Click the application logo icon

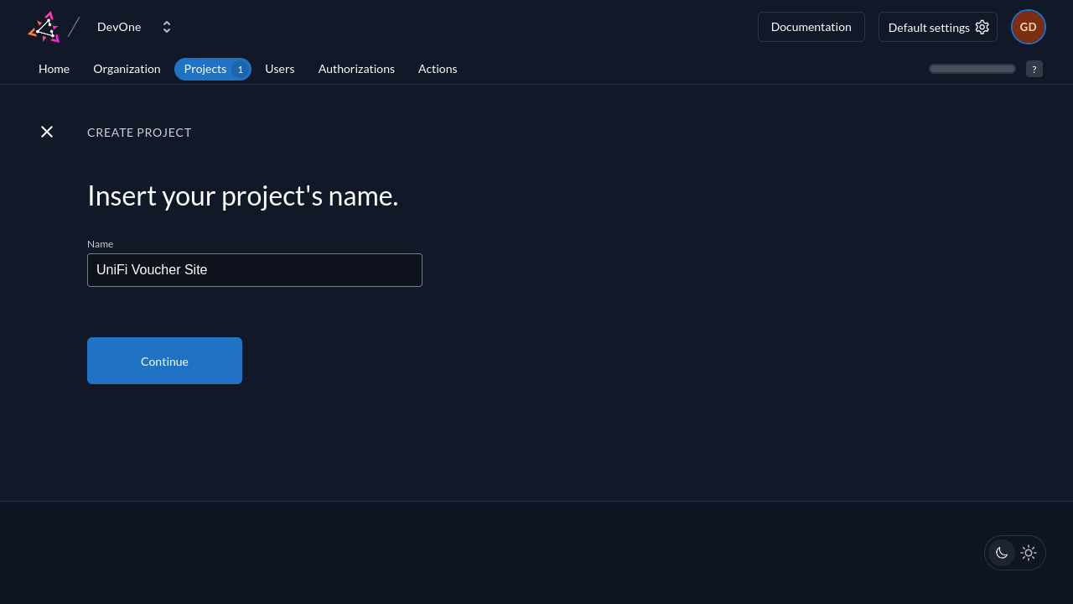pyautogui.click(x=44, y=26)
